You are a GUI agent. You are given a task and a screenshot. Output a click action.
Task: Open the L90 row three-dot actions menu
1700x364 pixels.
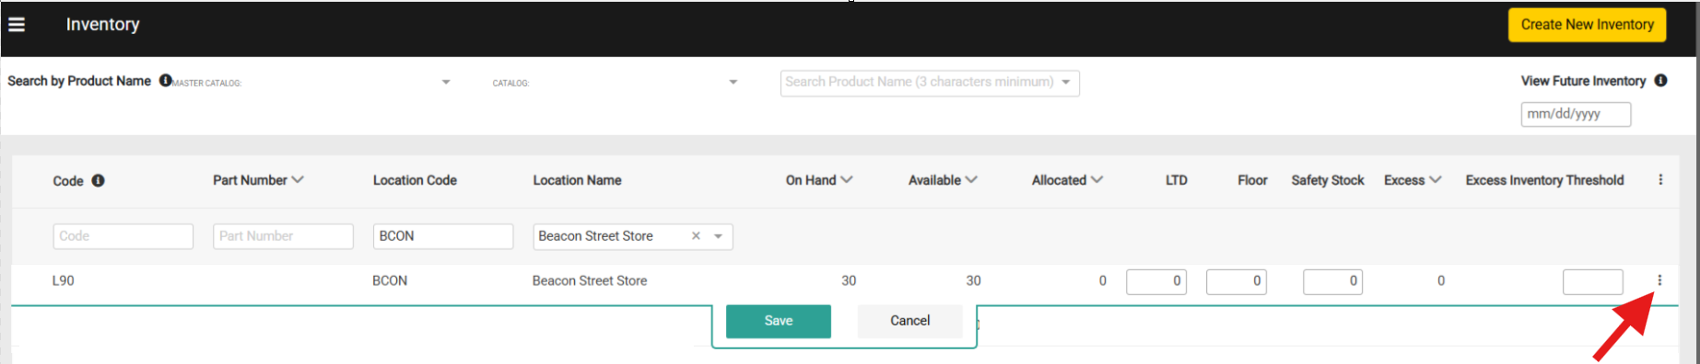1659,280
